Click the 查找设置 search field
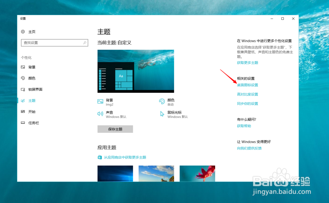The height and width of the screenshot is (203, 329). coord(54,43)
